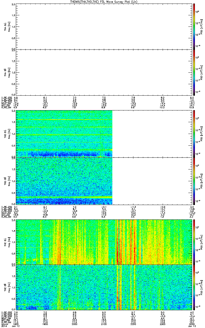Viewport: 205px width, 328px height.
Task: Click the 'THA B⊥ freq [Hz]' axis label
Action: tap(7, 27)
